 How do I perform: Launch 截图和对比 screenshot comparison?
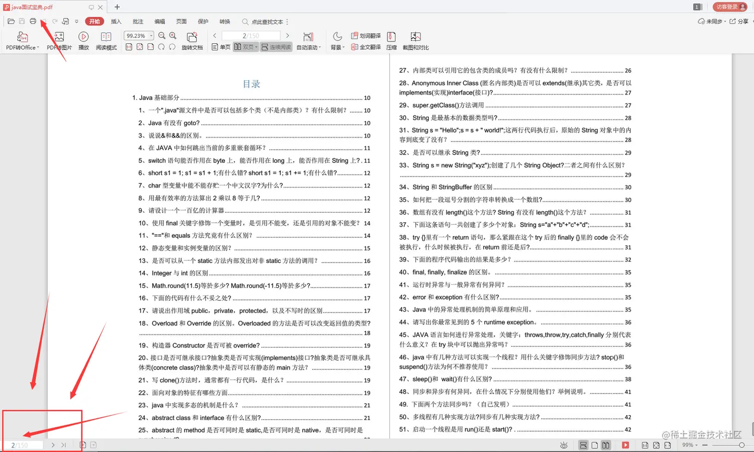415,40
